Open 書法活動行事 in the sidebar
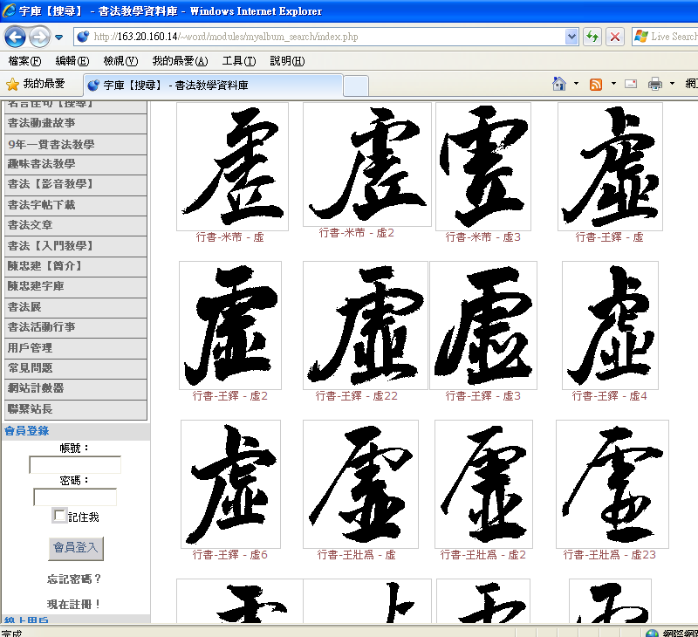This screenshot has height=637, width=698. pyautogui.click(x=76, y=327)
